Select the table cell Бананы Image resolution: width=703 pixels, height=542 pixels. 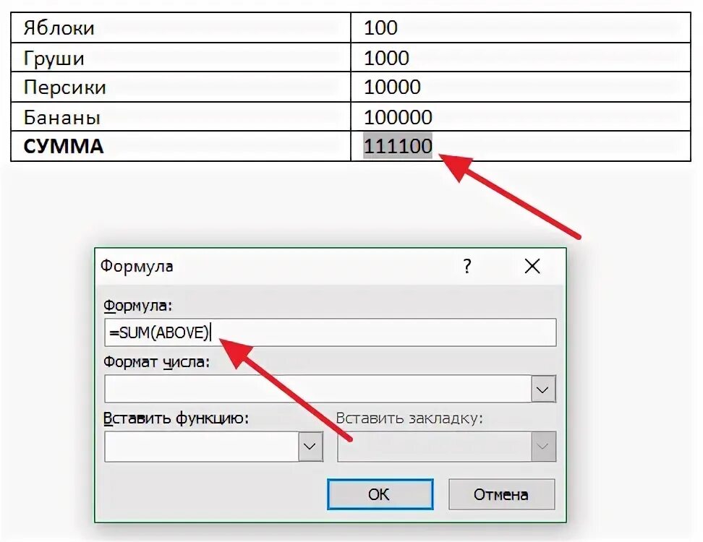point(181,116)
